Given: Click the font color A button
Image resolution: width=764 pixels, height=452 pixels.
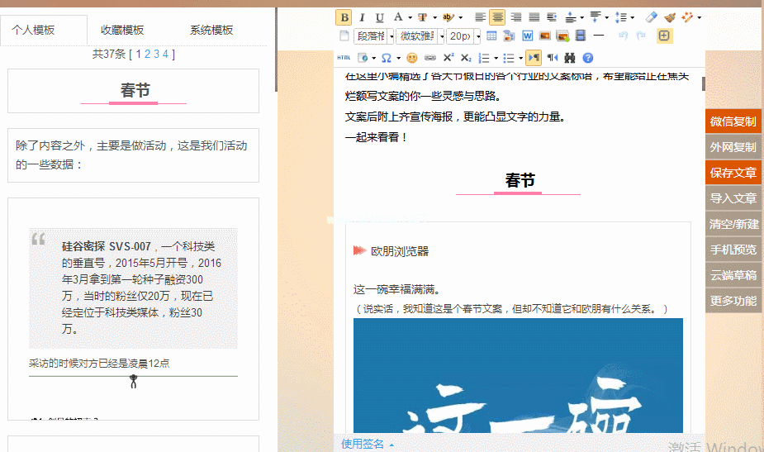Looking at the screenshot, I should (398, 17).
